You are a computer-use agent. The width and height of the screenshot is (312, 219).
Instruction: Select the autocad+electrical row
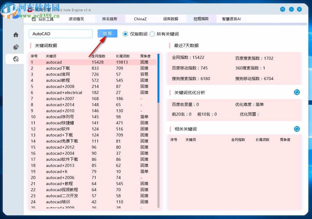[x=93, y=93]
